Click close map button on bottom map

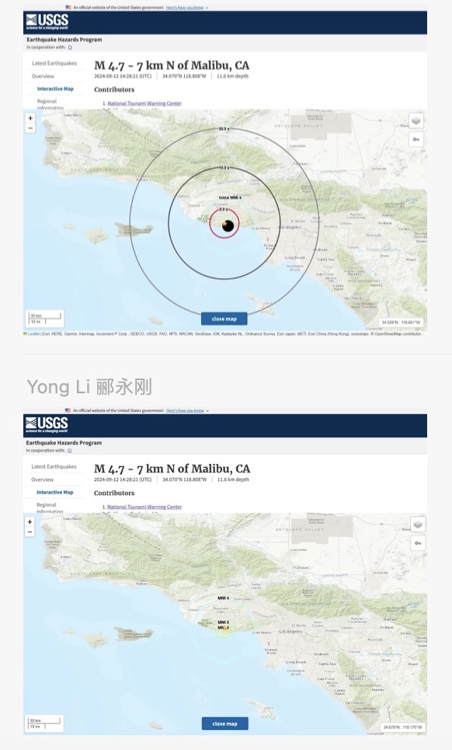(x=225, y=724)
